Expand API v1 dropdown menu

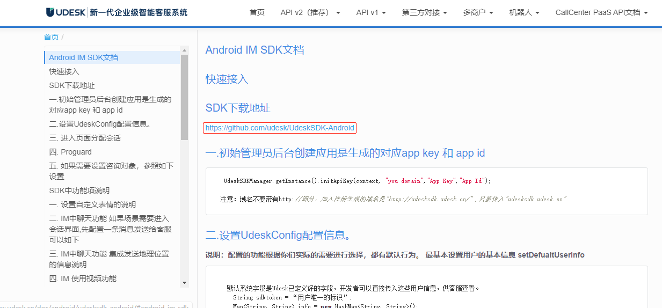point(371,12)
